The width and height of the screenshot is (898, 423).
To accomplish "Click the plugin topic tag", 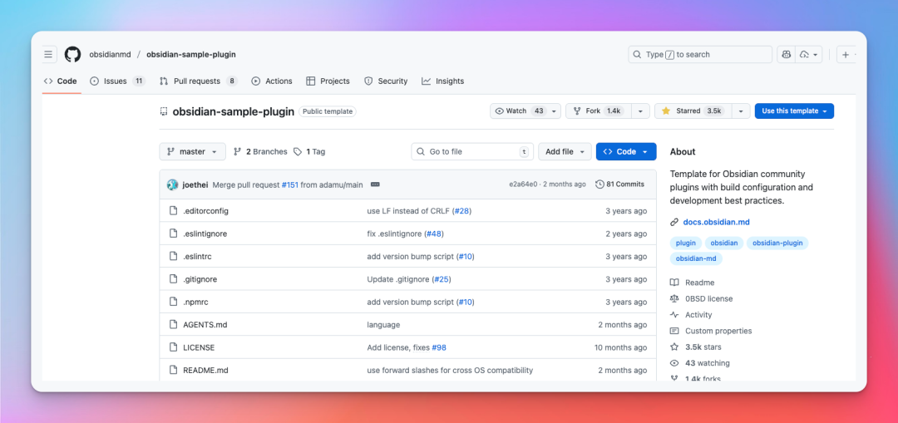I will 685,243.
